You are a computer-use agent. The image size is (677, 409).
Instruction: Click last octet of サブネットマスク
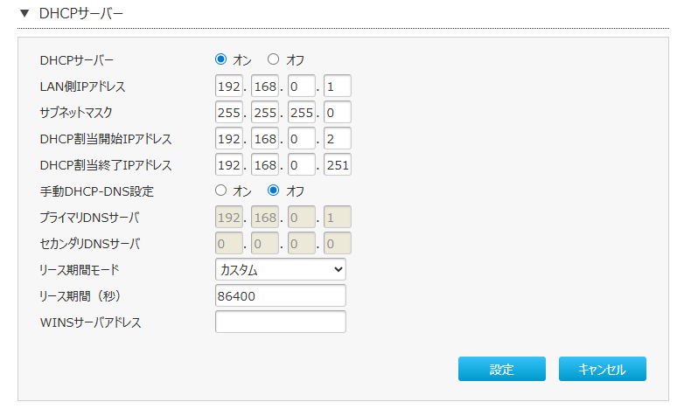[x=337, y=113]
